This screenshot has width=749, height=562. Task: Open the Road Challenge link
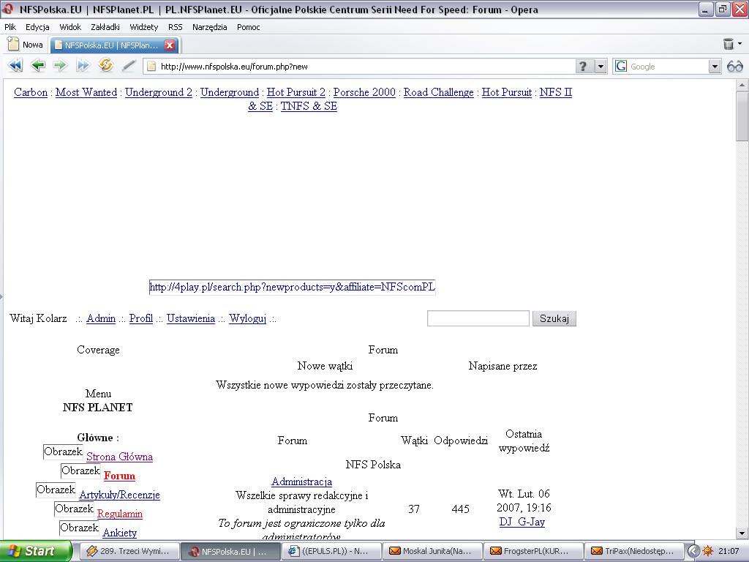(x=439, y=92)
